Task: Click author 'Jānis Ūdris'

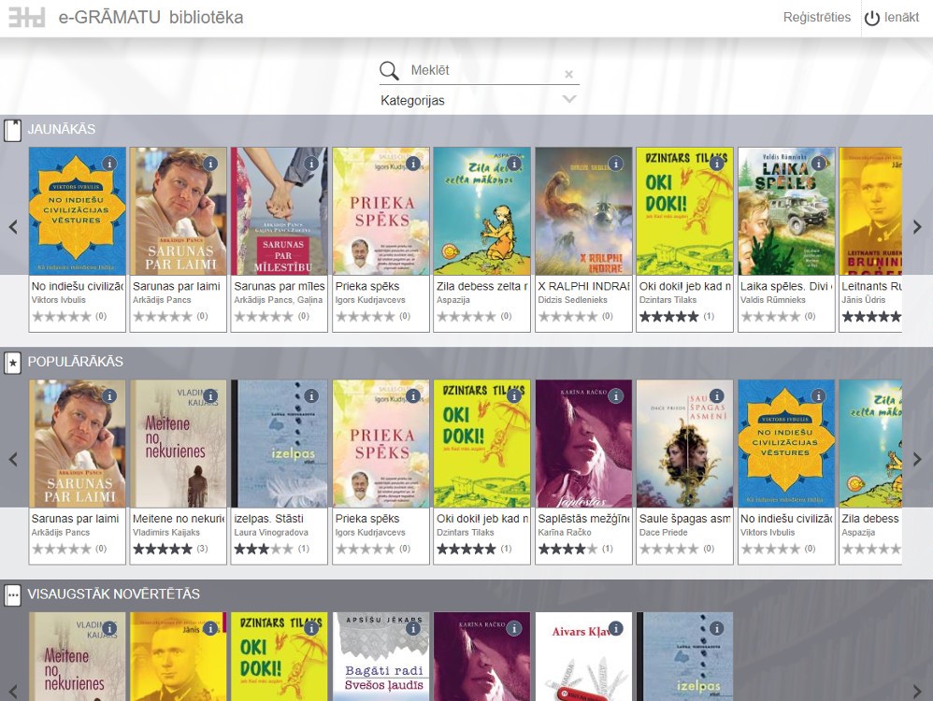Action: pyautogui.click(x=864, y=300)
